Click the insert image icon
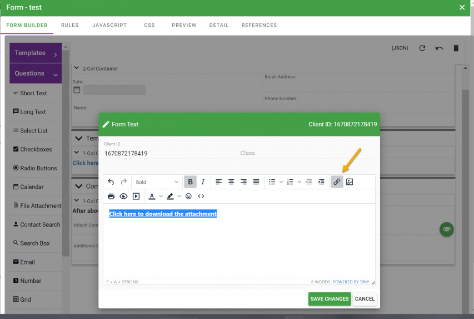 point(350,182)
